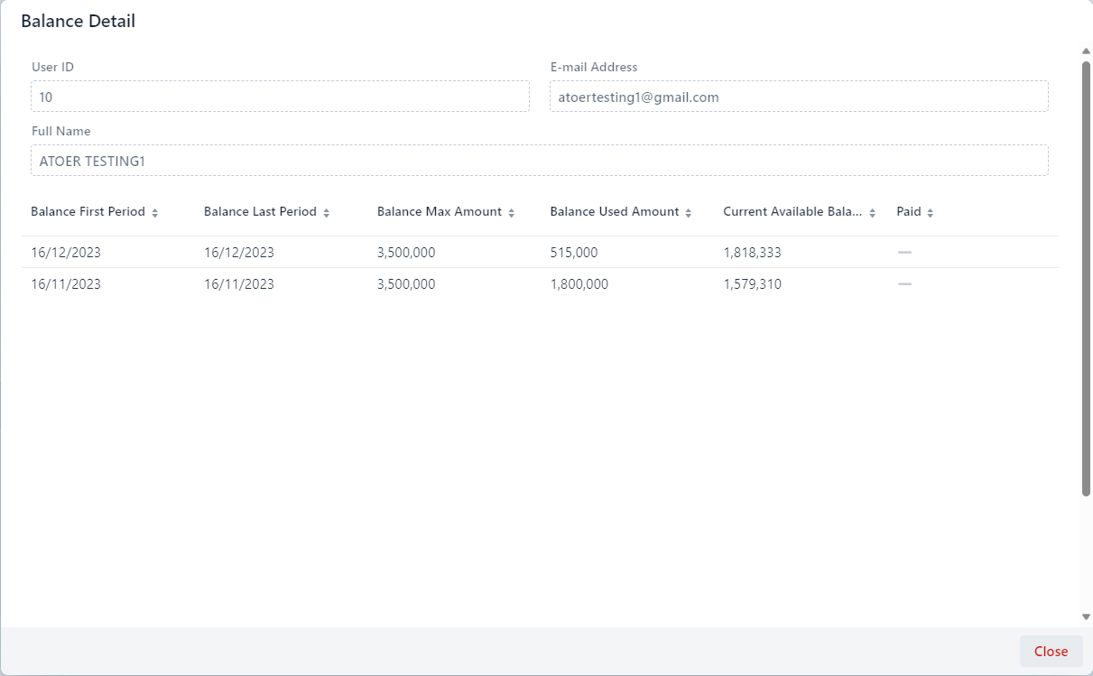Select the 16/12/2023 Balance First Period cell
This screenshot has height=676, width=1093.
[x=66, y=253]
